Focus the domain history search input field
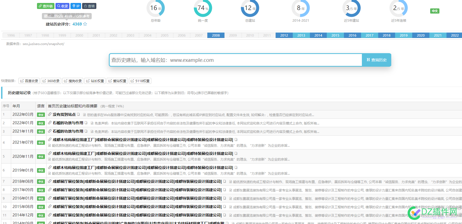This screenshot has width=462, height=224. click(x=236, y=60)
